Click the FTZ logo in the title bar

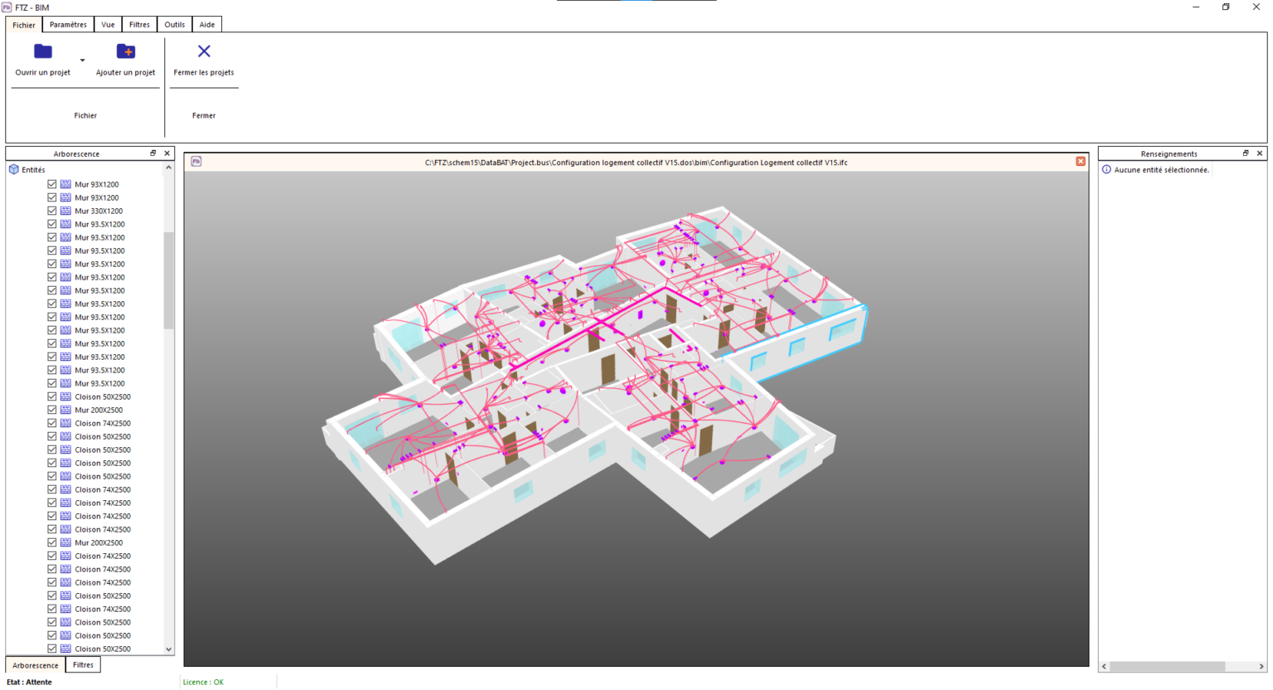click(x=8, y=7)
